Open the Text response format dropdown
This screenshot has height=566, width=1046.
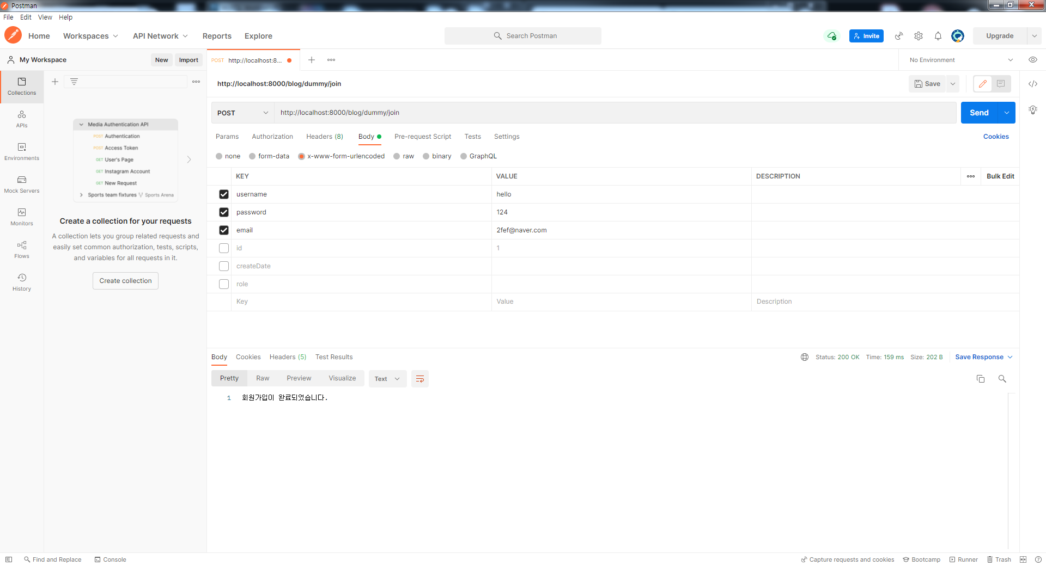[x=387, y=379]
